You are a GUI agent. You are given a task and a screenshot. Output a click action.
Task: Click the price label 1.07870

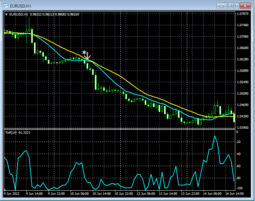243,13
